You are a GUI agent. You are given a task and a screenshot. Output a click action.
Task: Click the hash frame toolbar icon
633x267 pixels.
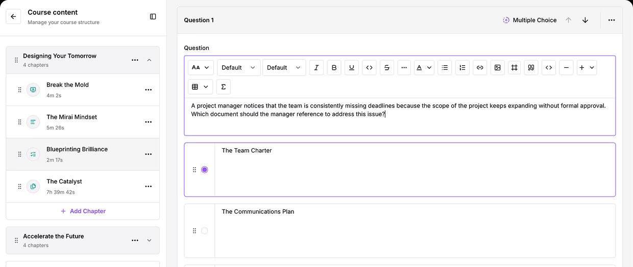[x=514, y=67]
